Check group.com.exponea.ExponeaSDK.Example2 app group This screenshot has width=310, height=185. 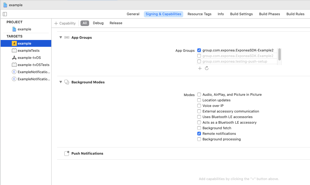coord(199,56)
